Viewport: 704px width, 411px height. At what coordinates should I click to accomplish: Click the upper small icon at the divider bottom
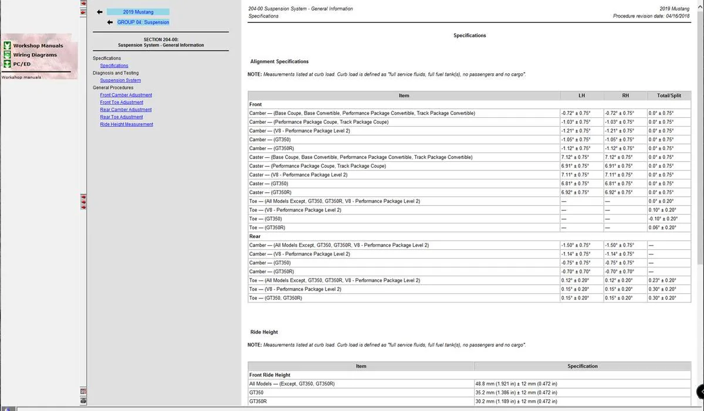point(83,391)
